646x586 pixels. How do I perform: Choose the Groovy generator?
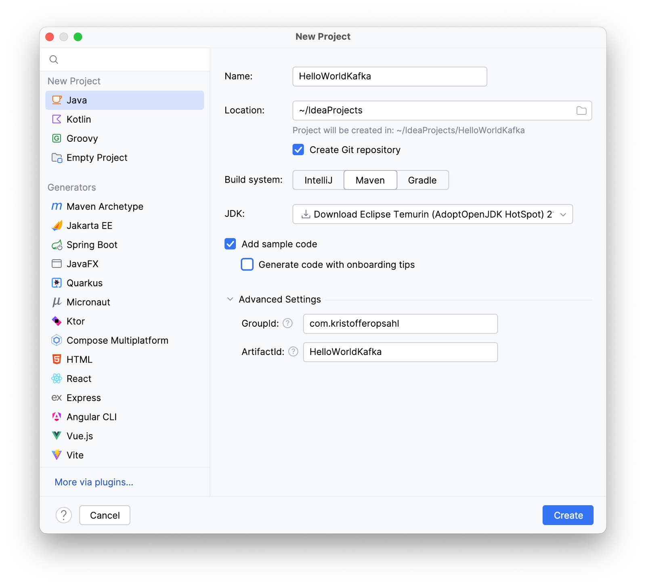coord(82,138)
